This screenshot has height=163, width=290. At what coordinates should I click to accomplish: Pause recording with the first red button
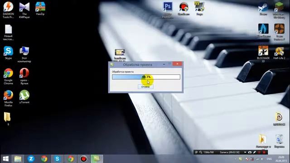click(x=259, y=152)
